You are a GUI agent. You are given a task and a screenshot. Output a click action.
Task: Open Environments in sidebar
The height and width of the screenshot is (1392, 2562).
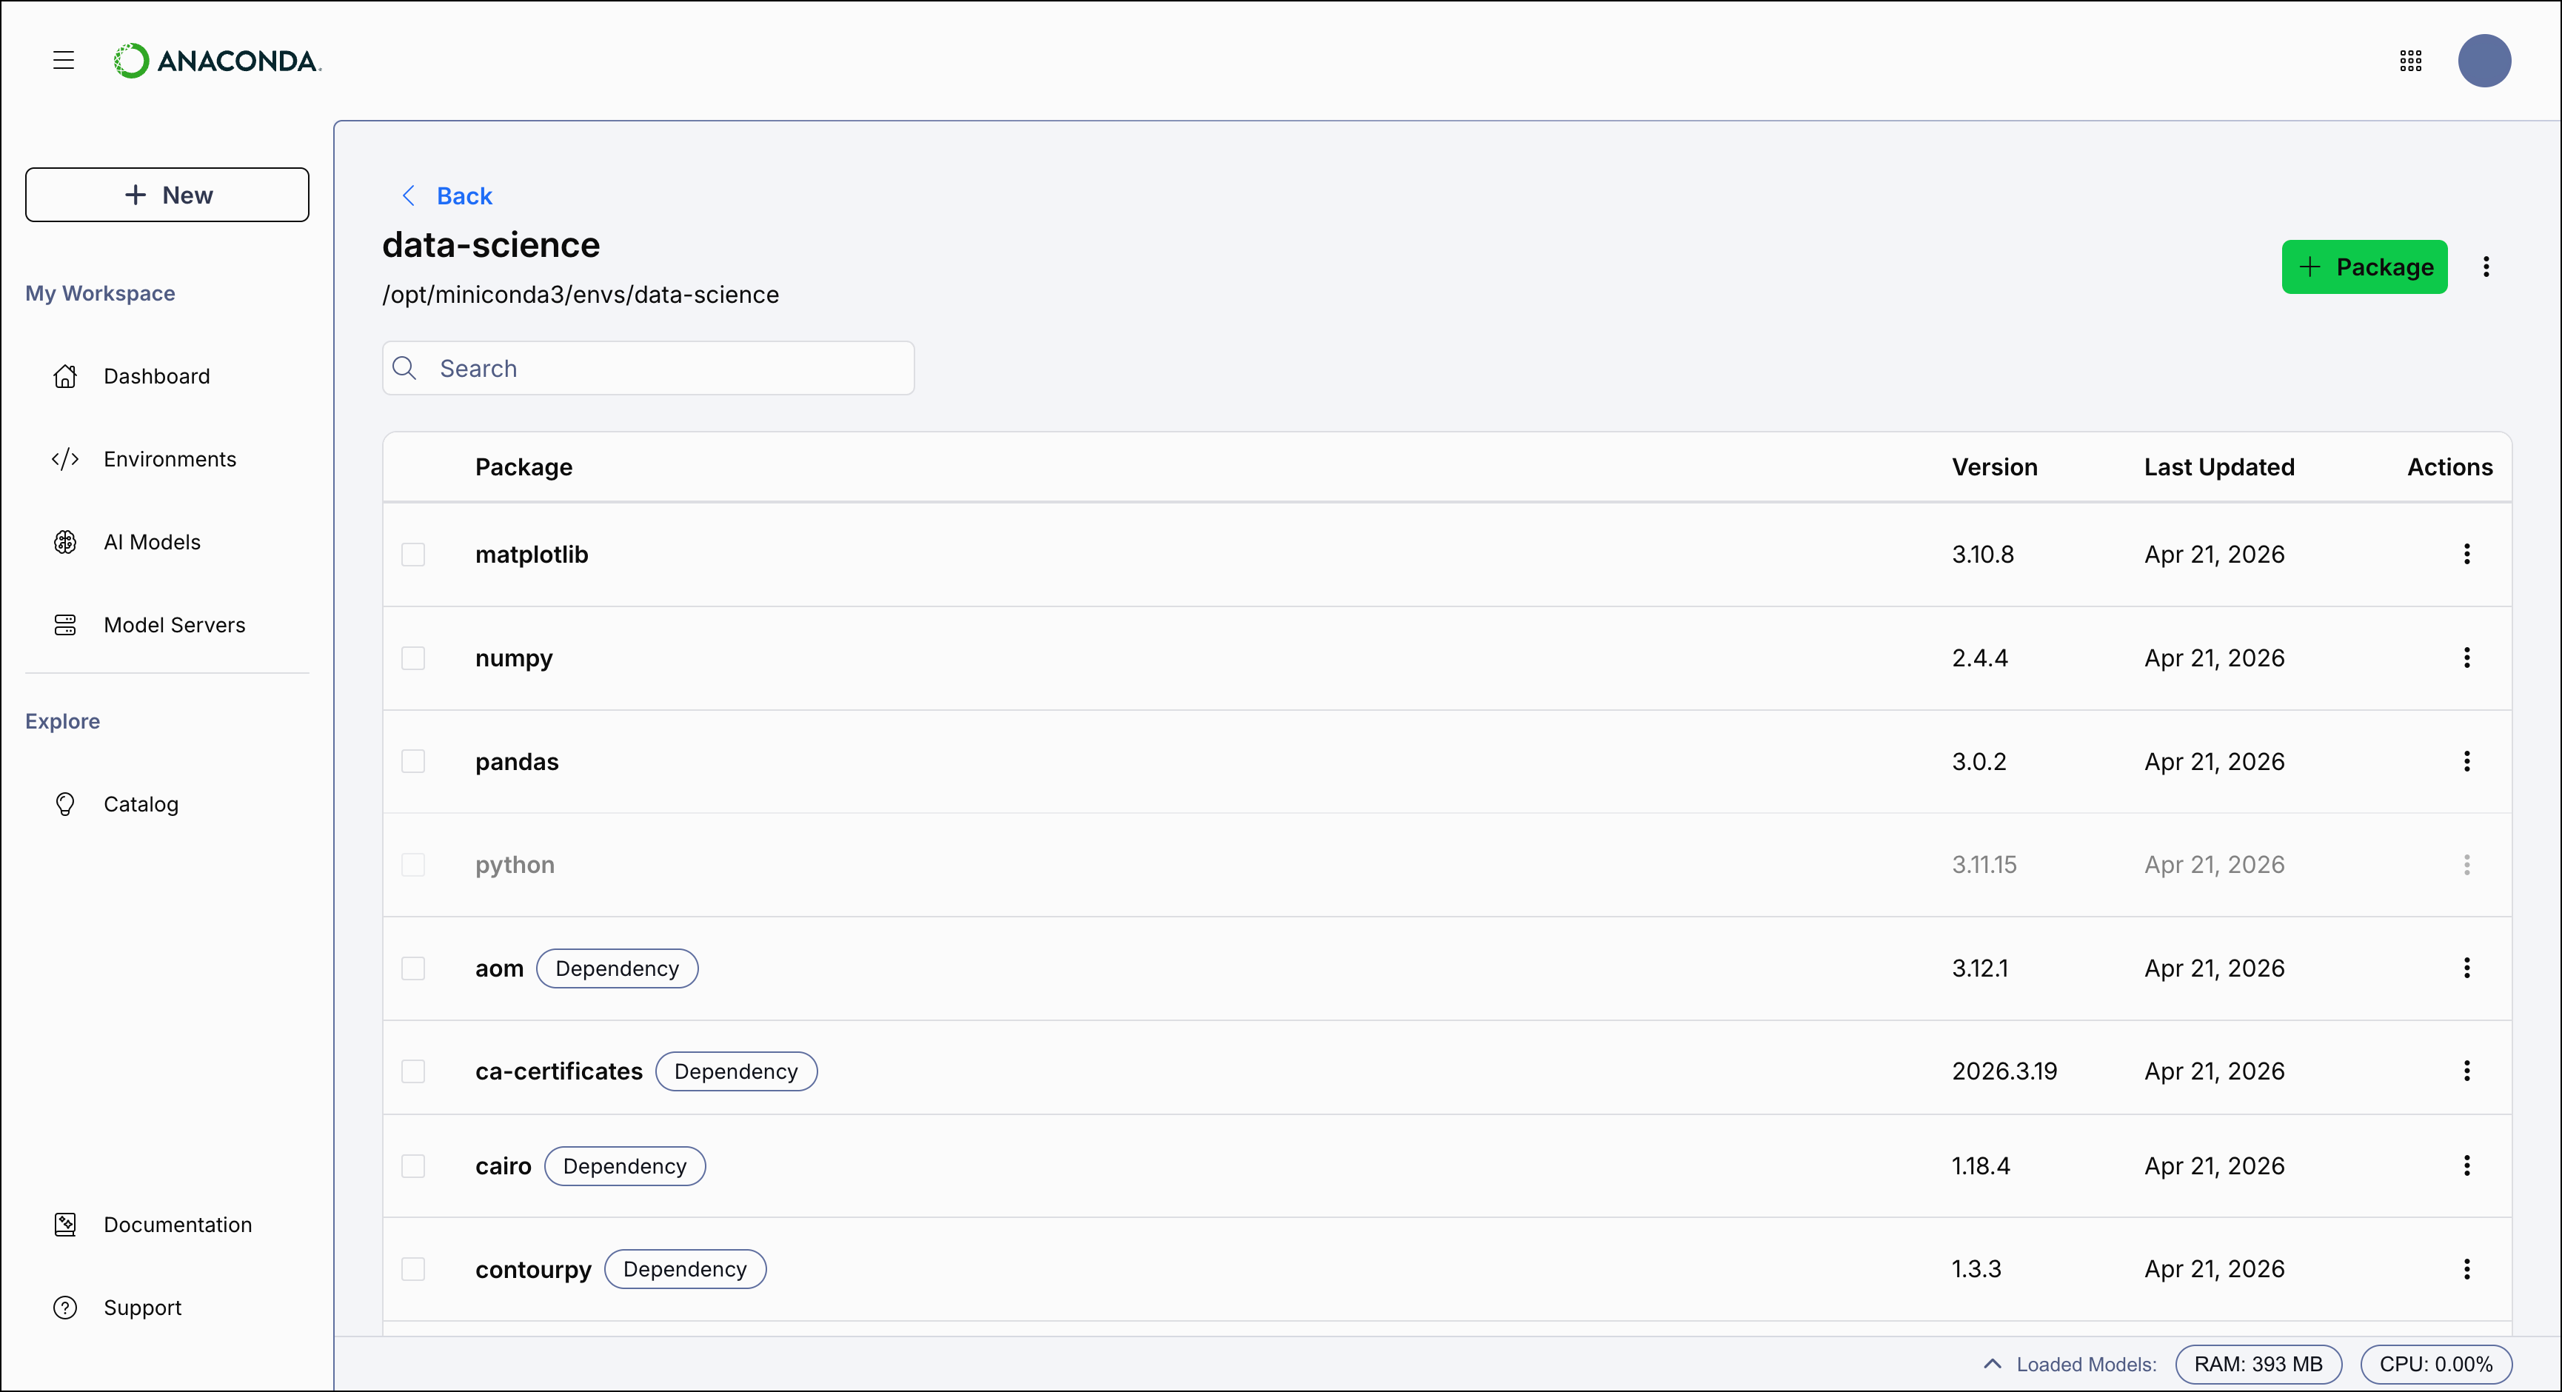click(170, 459)
